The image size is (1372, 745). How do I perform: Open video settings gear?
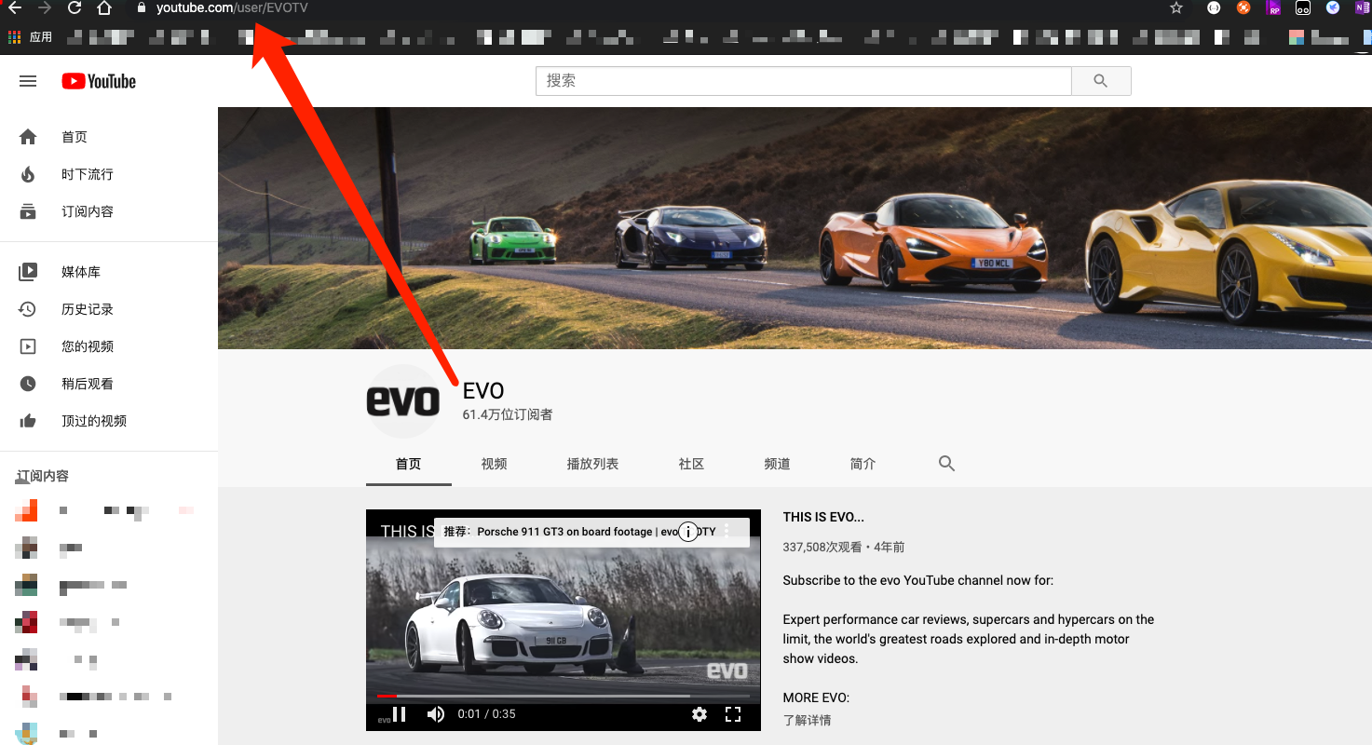click(x=700, y=714)
